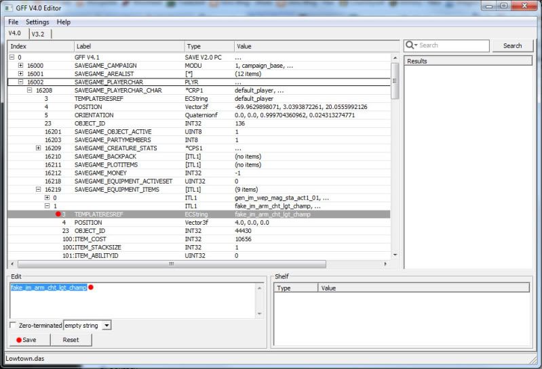Select the ITEM_ABILITYID row
Screen dimensions: 542x369
pyautogui.click(x=199, y=255)
